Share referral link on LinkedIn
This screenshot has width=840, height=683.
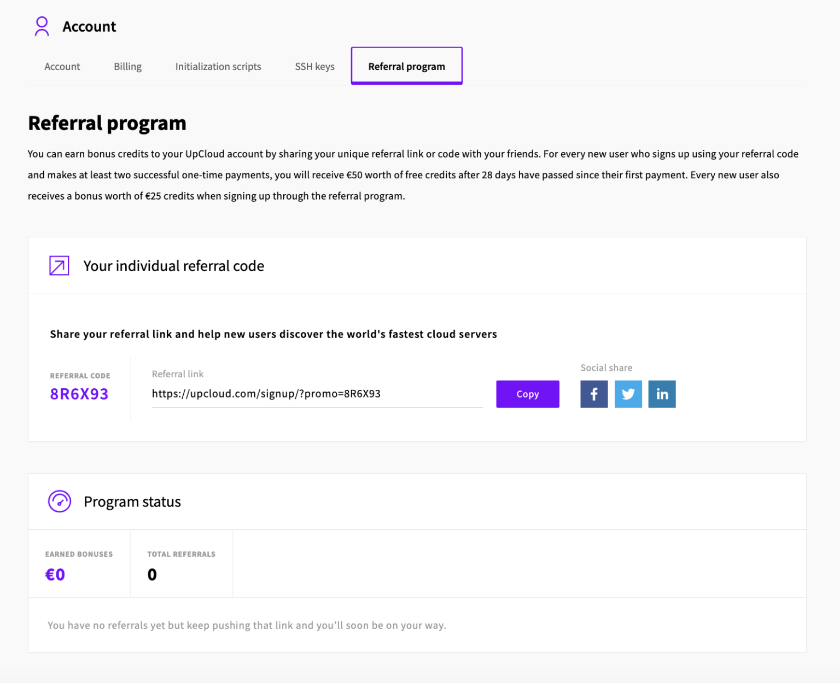[662, 394]
